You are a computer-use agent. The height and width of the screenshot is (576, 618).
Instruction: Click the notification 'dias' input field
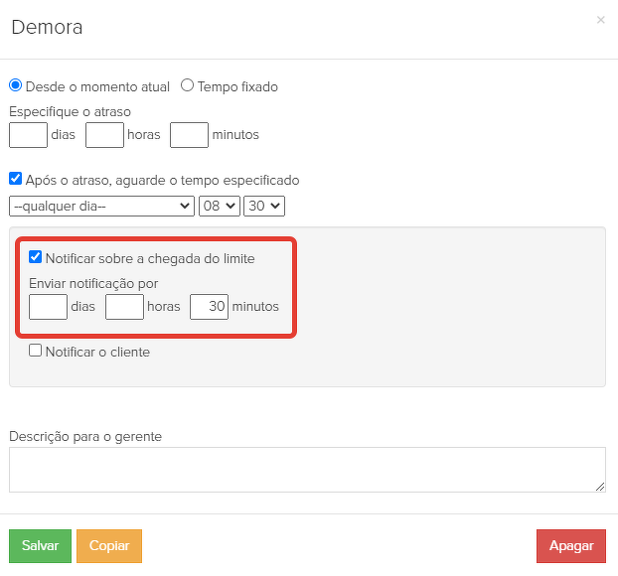48,307
